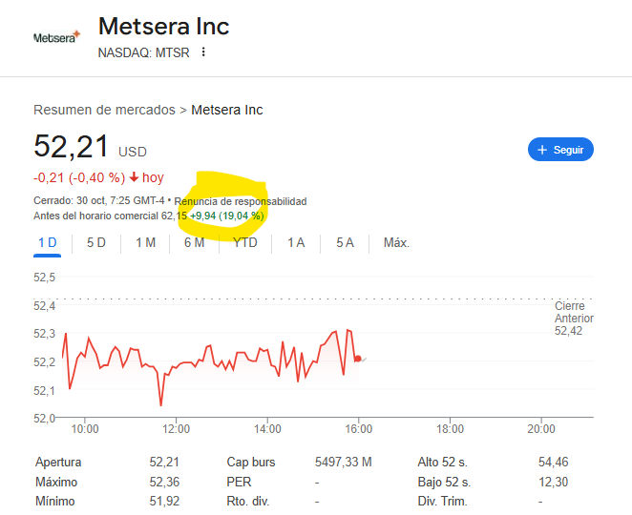The height and width of the screenshot is (515, 632).
Task: Select the 1 D time range tab
Action: 48,243
